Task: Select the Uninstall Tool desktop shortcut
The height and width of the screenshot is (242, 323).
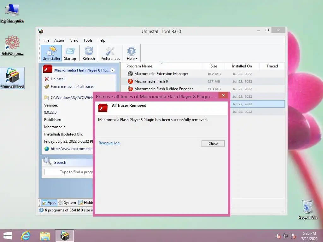Action: pos(12,78)
